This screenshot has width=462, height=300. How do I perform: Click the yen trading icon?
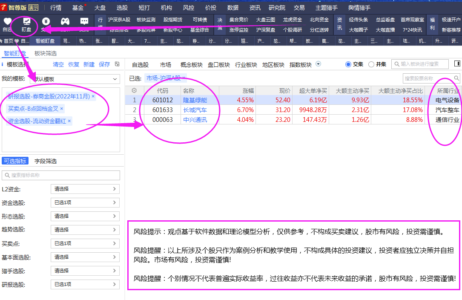pos(46,21)
